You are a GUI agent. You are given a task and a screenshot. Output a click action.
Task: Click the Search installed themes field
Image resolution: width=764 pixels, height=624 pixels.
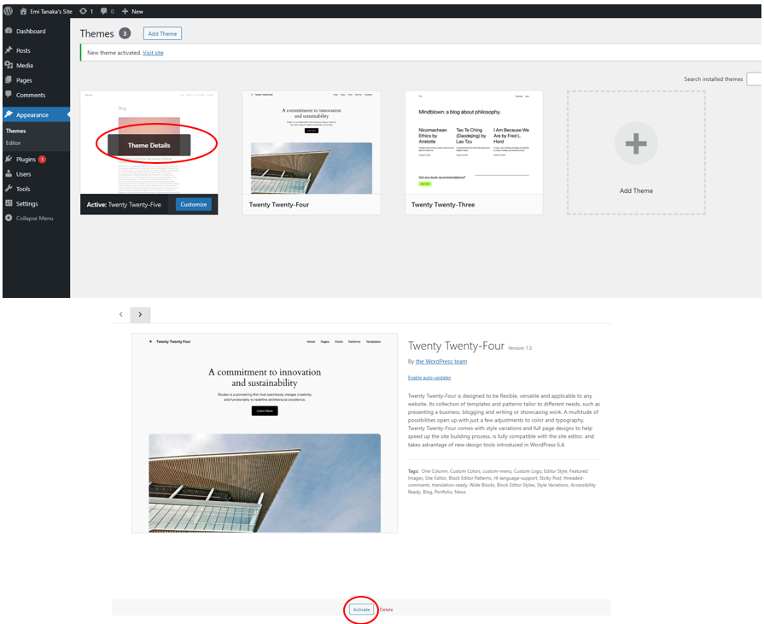point(754,79)
